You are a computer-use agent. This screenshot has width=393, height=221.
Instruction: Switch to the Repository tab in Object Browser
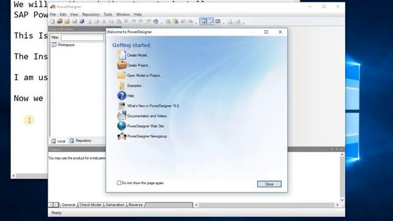[80, 141]
